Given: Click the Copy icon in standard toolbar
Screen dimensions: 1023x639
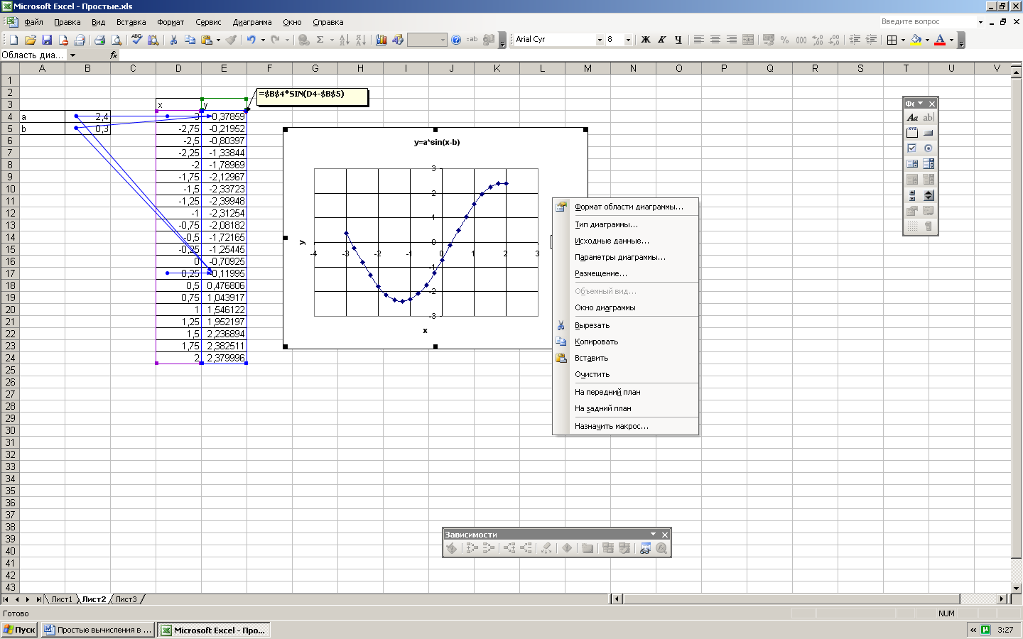Looking at the screenshot, I should point(190,40).
